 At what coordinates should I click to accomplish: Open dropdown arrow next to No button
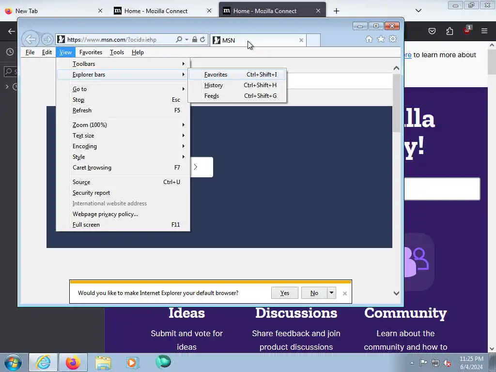331,293
